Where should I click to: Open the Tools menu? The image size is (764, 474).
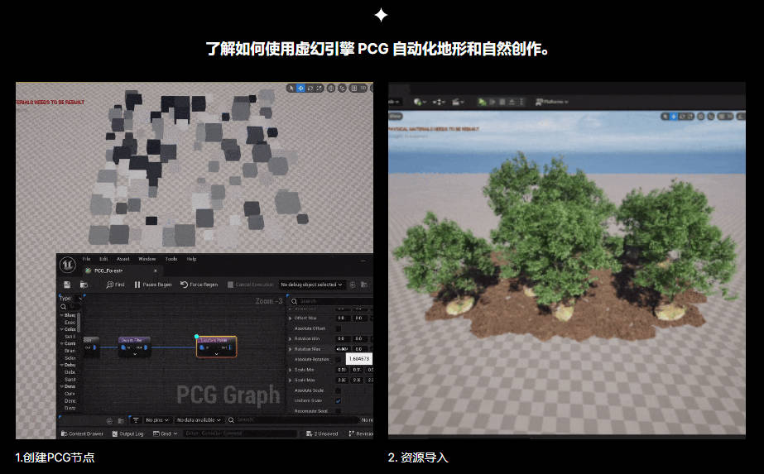click(171, 259)
